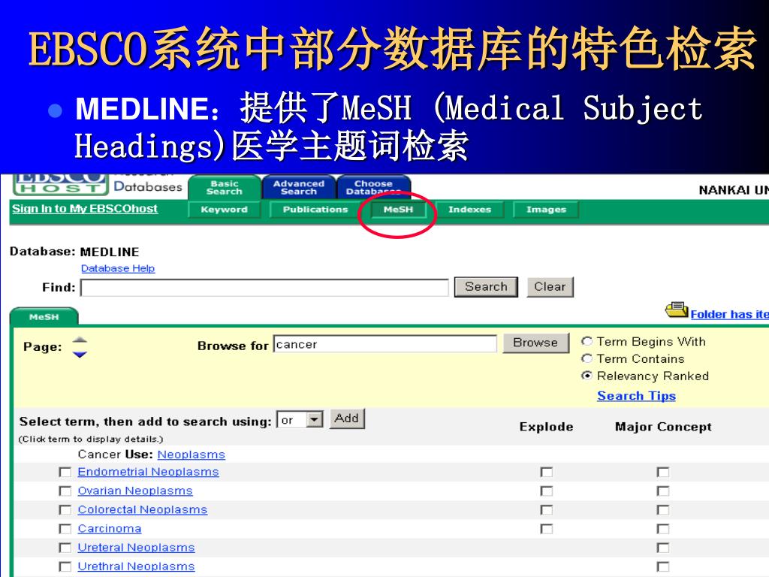This screenshot has width=769, height=577.
Task: Open the Colorectal Neoplasms link
Action: click(x=142, y=510)
